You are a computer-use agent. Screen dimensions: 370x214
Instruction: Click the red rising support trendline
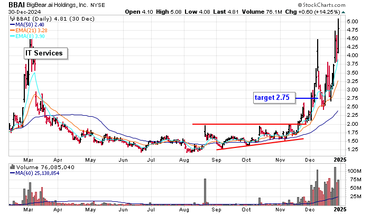pyautogui.click(x=260, y=144)
